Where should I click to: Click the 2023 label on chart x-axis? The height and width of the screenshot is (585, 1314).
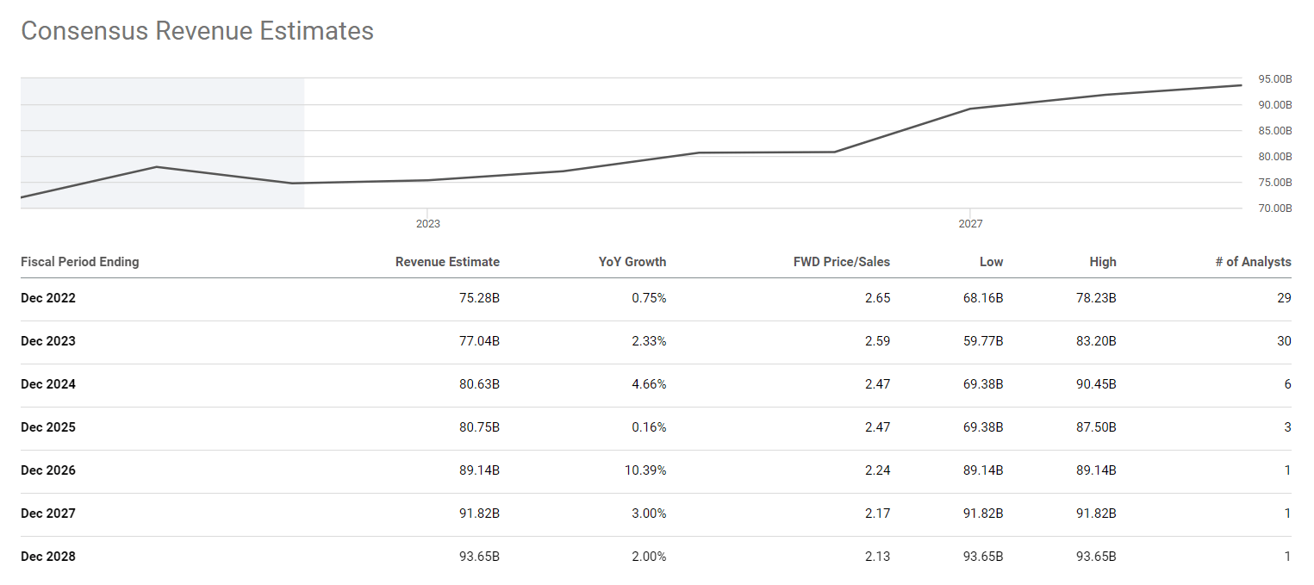[427, 224]
